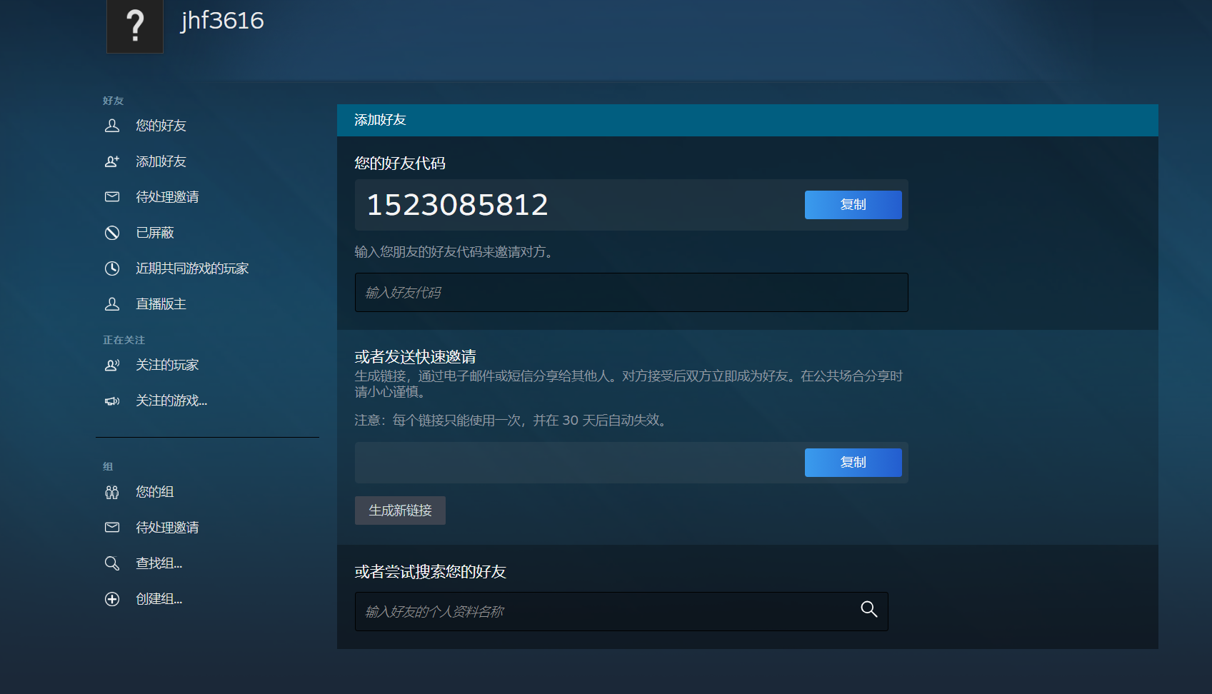The height and width of the screenshot is (694, 1212).
Task: Click the 添加好友 panel header
Action: click(x=748, y=120)
